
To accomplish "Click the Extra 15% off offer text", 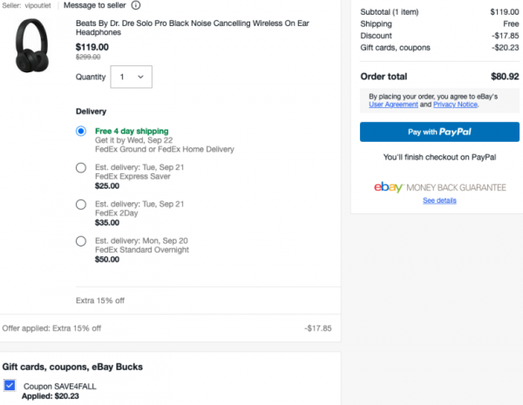I will coord(100,300).
